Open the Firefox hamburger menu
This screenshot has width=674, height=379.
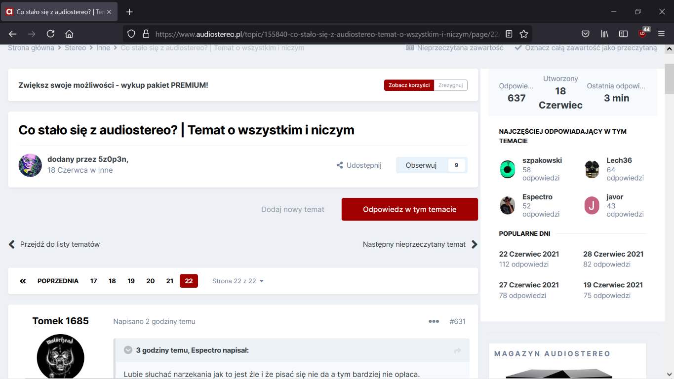(x=662, y=34)
